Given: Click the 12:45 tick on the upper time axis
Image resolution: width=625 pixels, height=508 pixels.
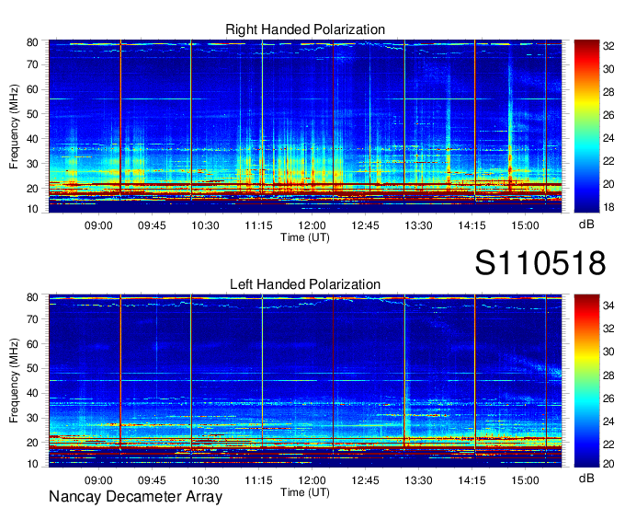Looking at the screenshot, I should (x=365, y=225).
